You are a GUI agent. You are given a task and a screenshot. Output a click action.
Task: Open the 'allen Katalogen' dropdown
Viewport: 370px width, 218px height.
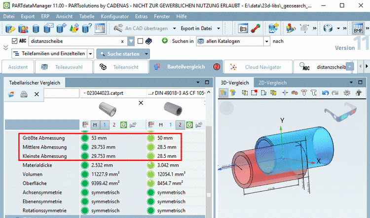[x=266, y=41]
